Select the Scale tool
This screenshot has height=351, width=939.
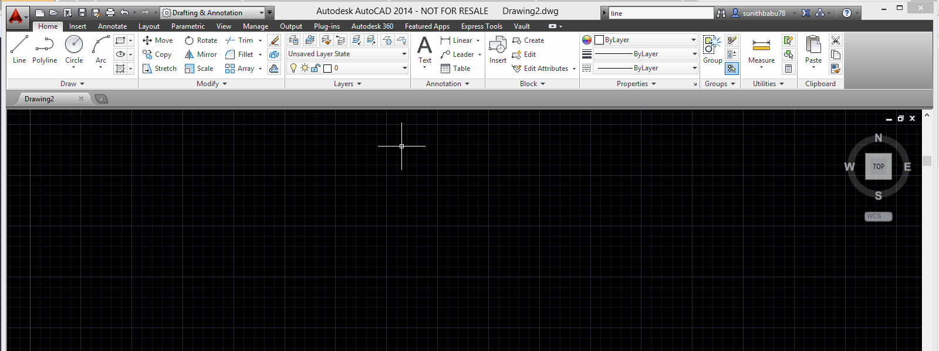[199, 69]
